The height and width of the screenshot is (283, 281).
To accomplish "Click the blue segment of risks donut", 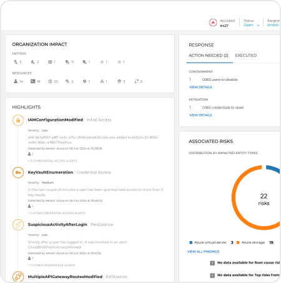I will pyautogui.click(x=273, y=168).
